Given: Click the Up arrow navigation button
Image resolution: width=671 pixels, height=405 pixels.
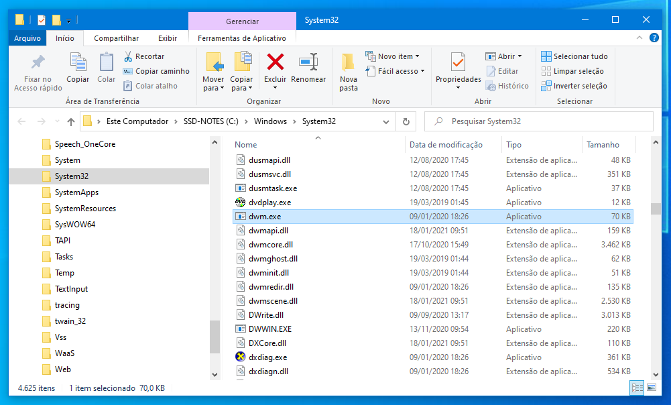Looking at the screenshot, I should (x=71, y=121).
